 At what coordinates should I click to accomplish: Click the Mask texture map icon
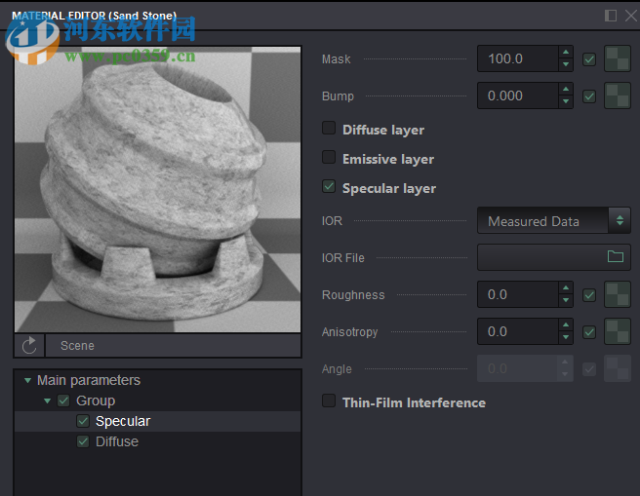(x=617, y=59)
